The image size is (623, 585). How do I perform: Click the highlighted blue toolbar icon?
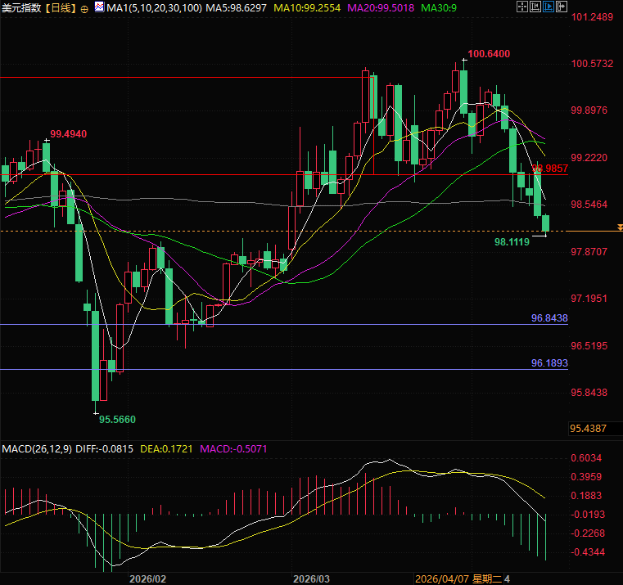(549, 7)
